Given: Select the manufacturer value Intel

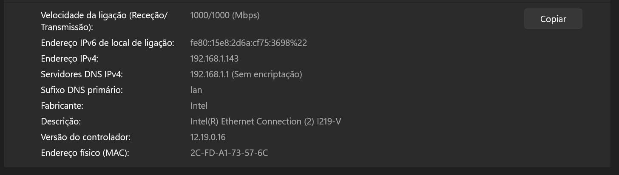Looking at the screenshot, I should pos(199,106).
